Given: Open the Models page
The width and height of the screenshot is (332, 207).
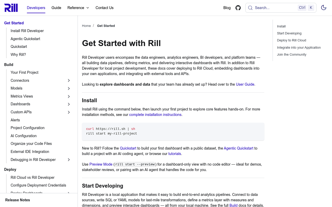Looking at the screenshot, I should pos(17,88).
